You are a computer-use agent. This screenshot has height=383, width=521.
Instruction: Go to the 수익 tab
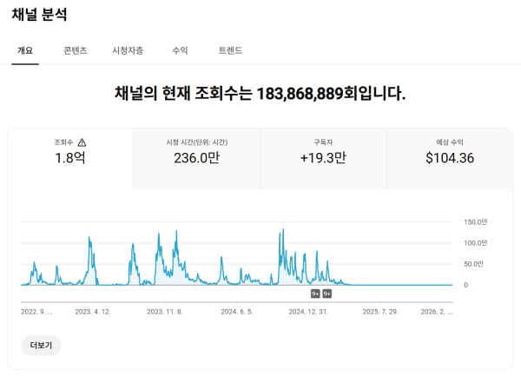[180, 50]
